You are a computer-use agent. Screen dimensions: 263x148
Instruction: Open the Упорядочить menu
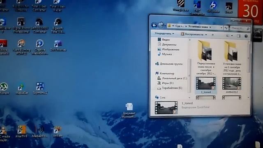pyautogui.click(x=164, y=33)
